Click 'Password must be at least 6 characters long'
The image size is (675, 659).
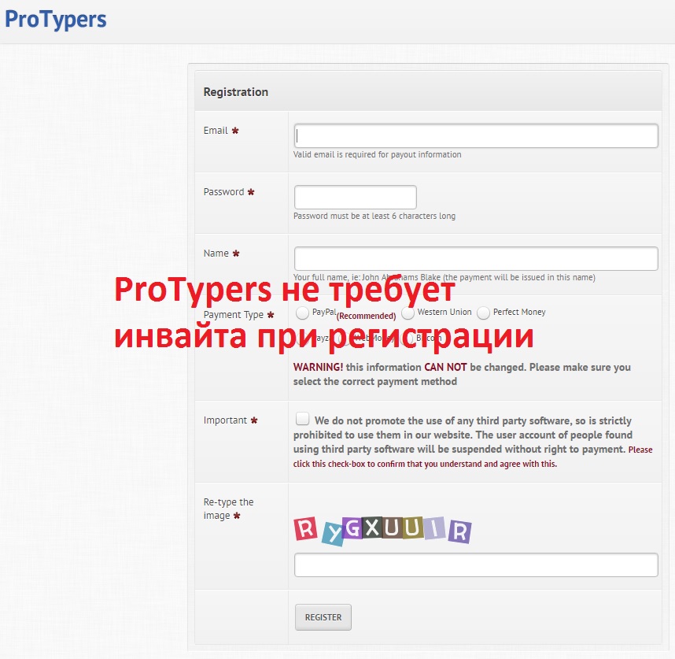(x=374, y=216)
